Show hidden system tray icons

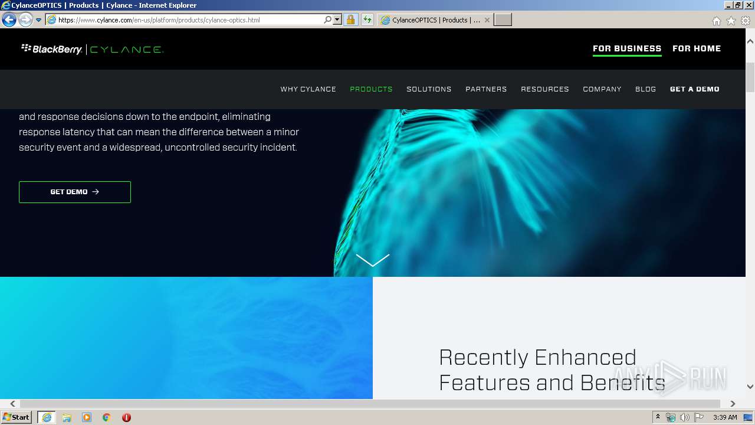click(658, 417)
